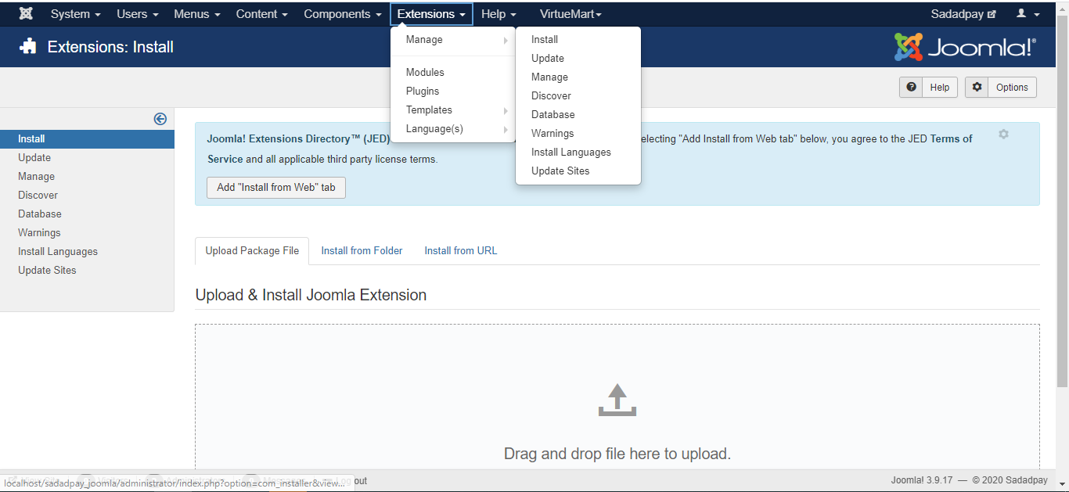Click the Joomla logo icon in the top bar
Screen dimensions: 1069x492
coord(26,14)
